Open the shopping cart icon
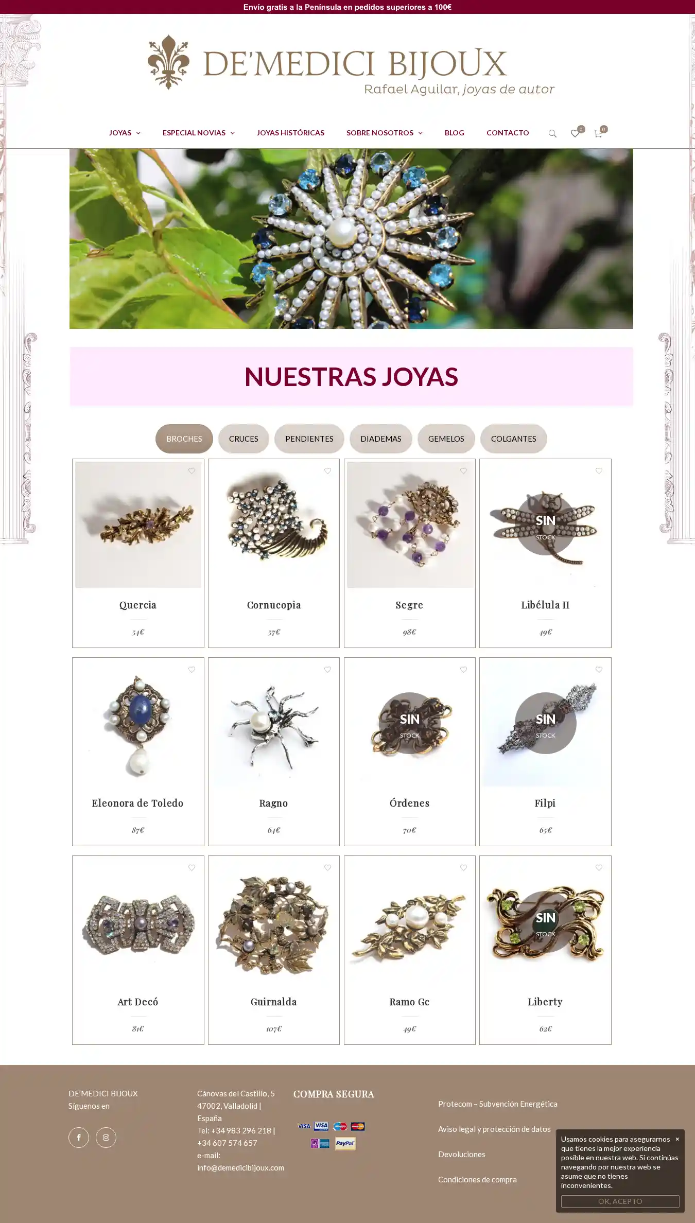 pos(598,133)
